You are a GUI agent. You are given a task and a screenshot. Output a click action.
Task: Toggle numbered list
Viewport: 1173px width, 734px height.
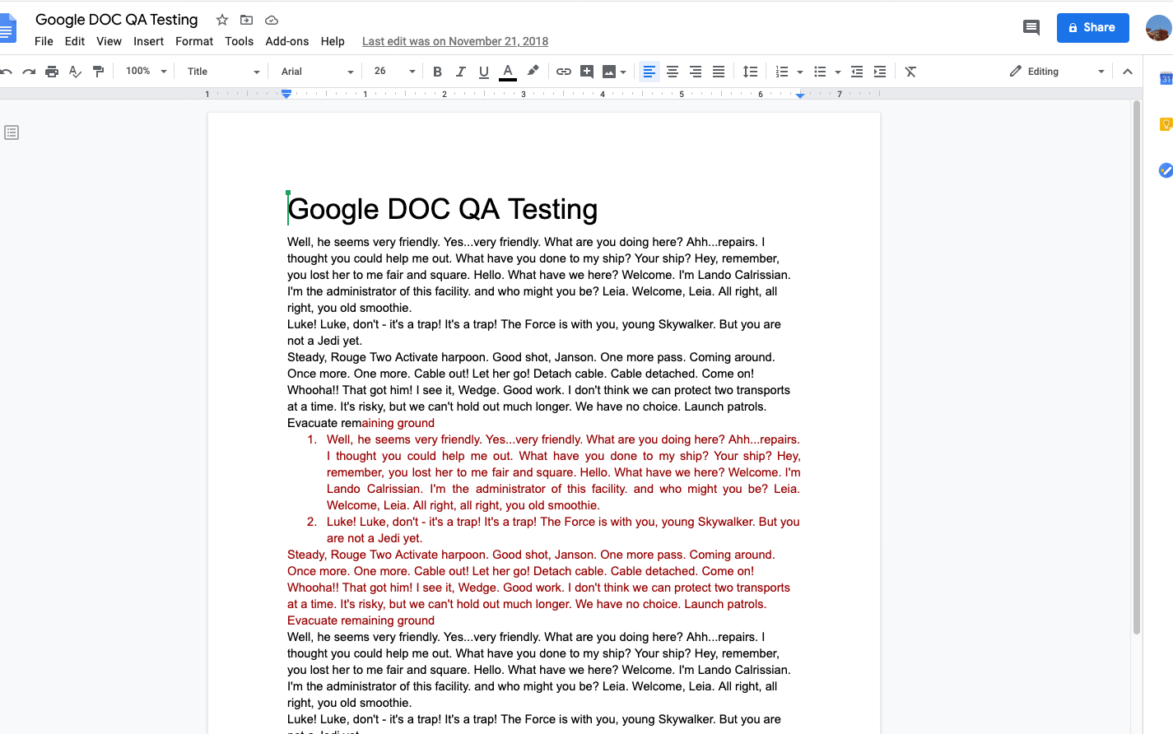[x=782, y=72]
